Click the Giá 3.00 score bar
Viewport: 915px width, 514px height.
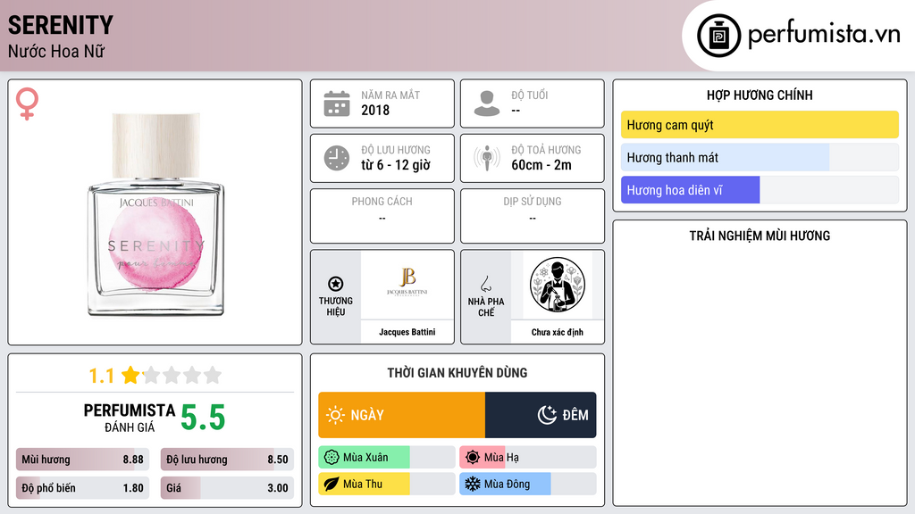coord(227,488)
